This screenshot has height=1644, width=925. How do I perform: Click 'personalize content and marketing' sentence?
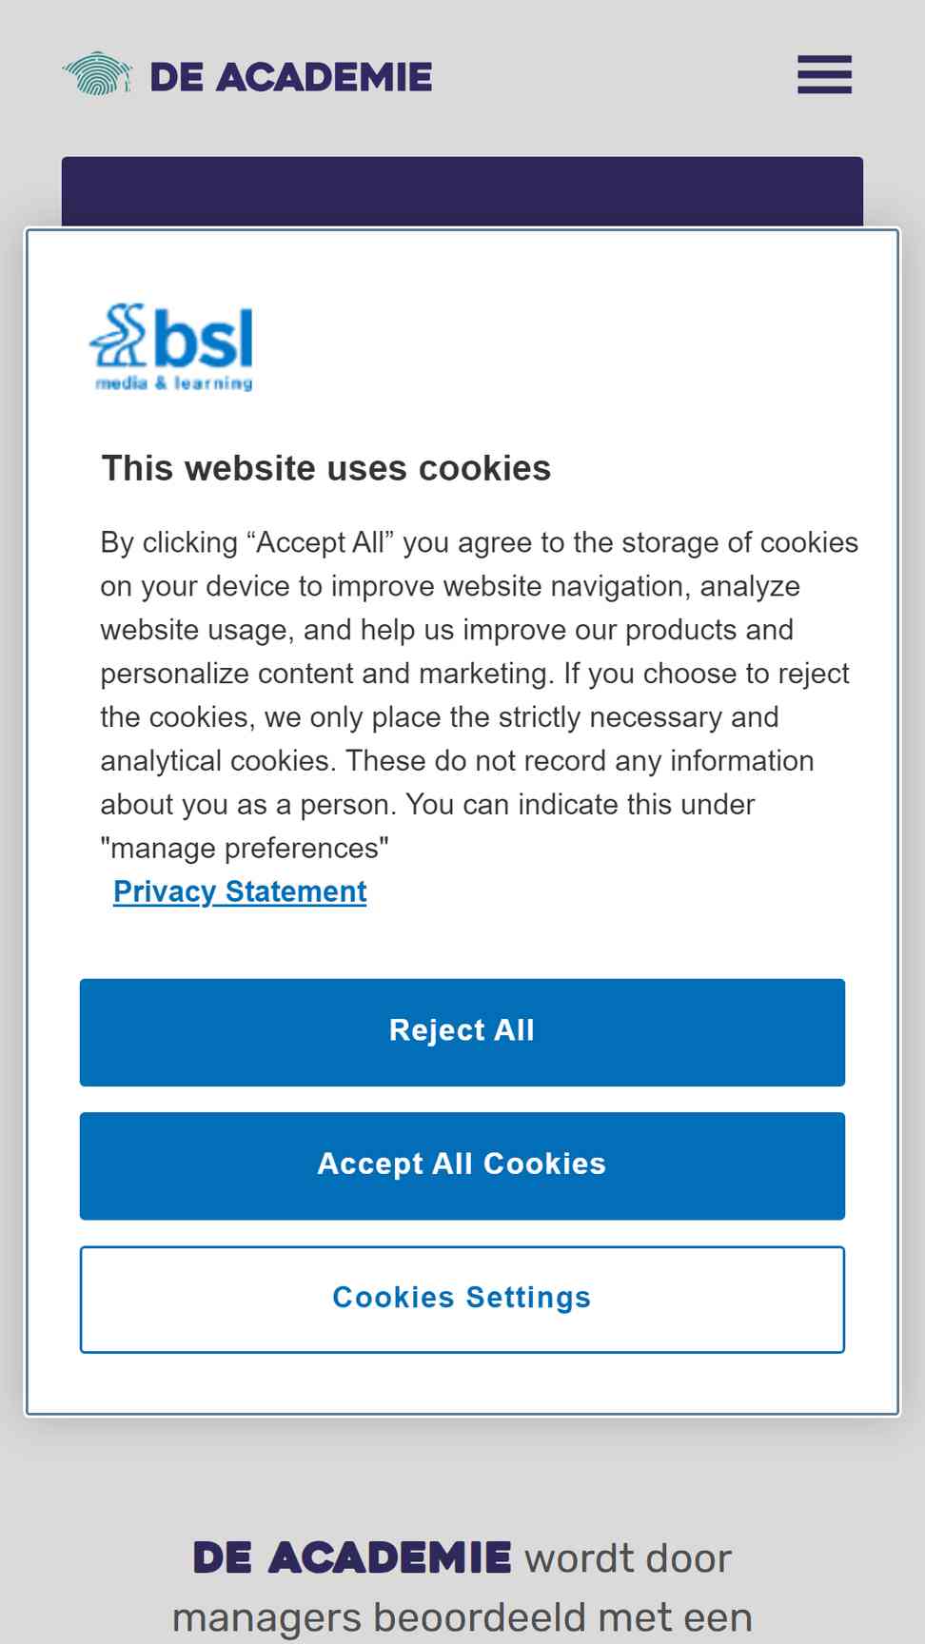[x=325, y=673]
